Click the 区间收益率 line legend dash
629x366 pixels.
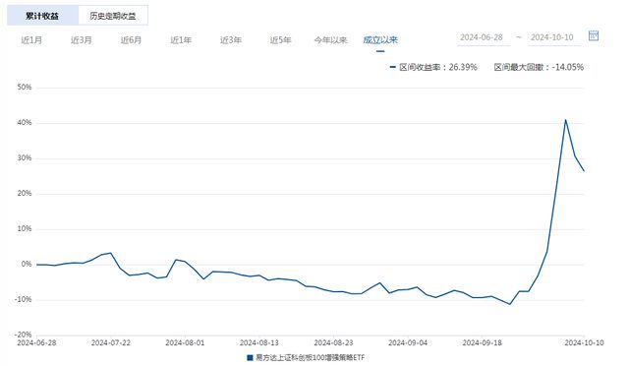point(393,67)
